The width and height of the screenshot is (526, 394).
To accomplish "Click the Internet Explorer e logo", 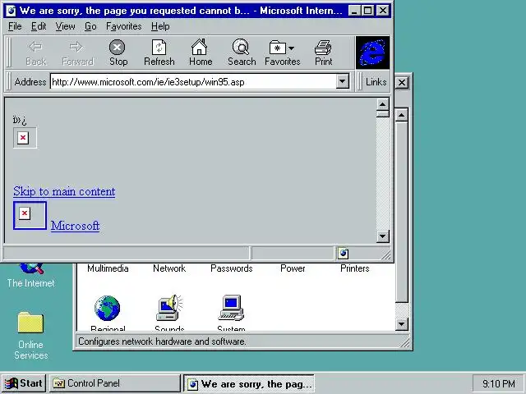I will [x=372, y=53].
